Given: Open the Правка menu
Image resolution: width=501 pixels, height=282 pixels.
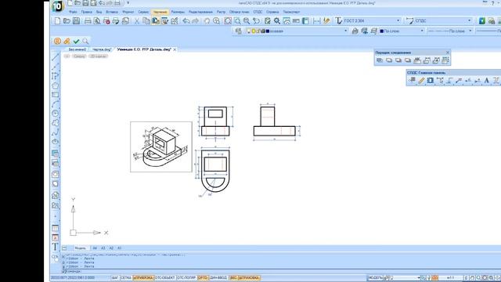Looking at the screenshot, I should point(86,12).
